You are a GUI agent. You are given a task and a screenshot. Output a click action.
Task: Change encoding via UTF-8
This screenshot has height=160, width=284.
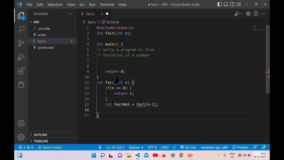[152, 147]
